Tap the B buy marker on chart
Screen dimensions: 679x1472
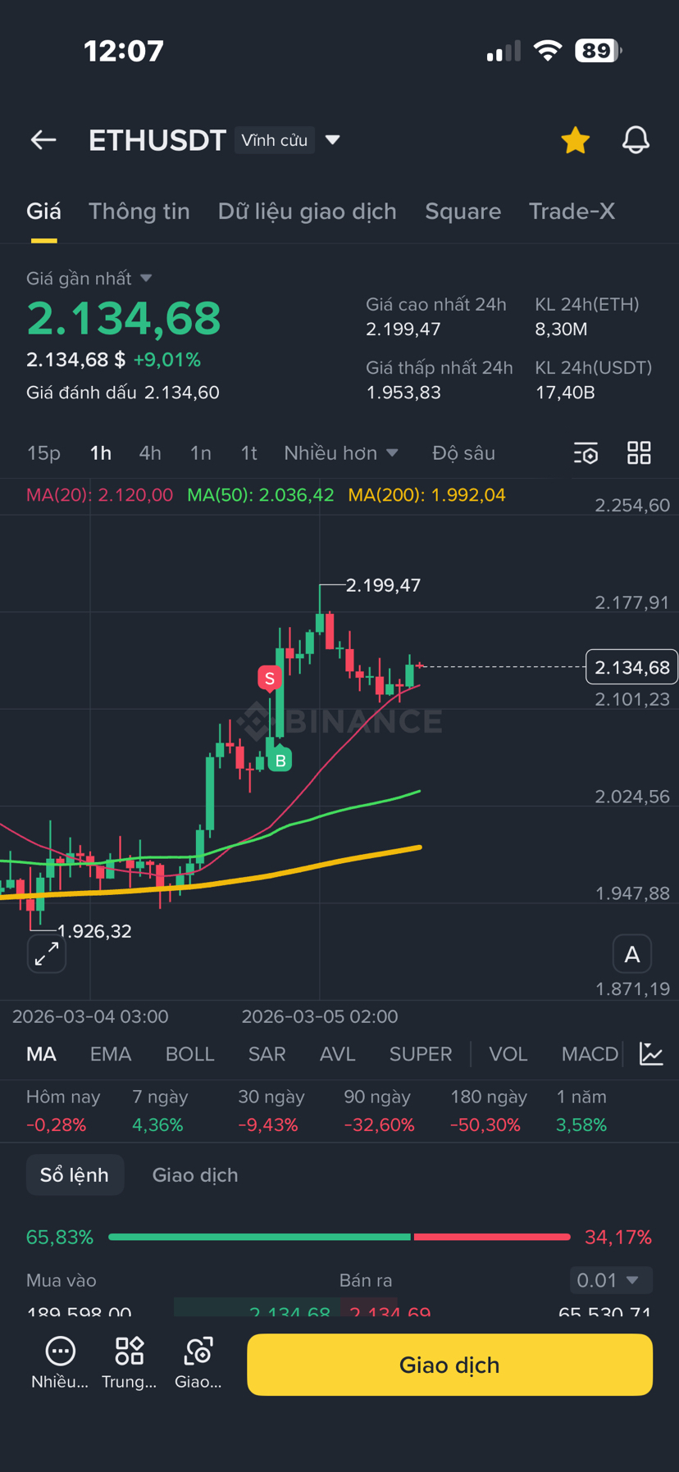280,761
